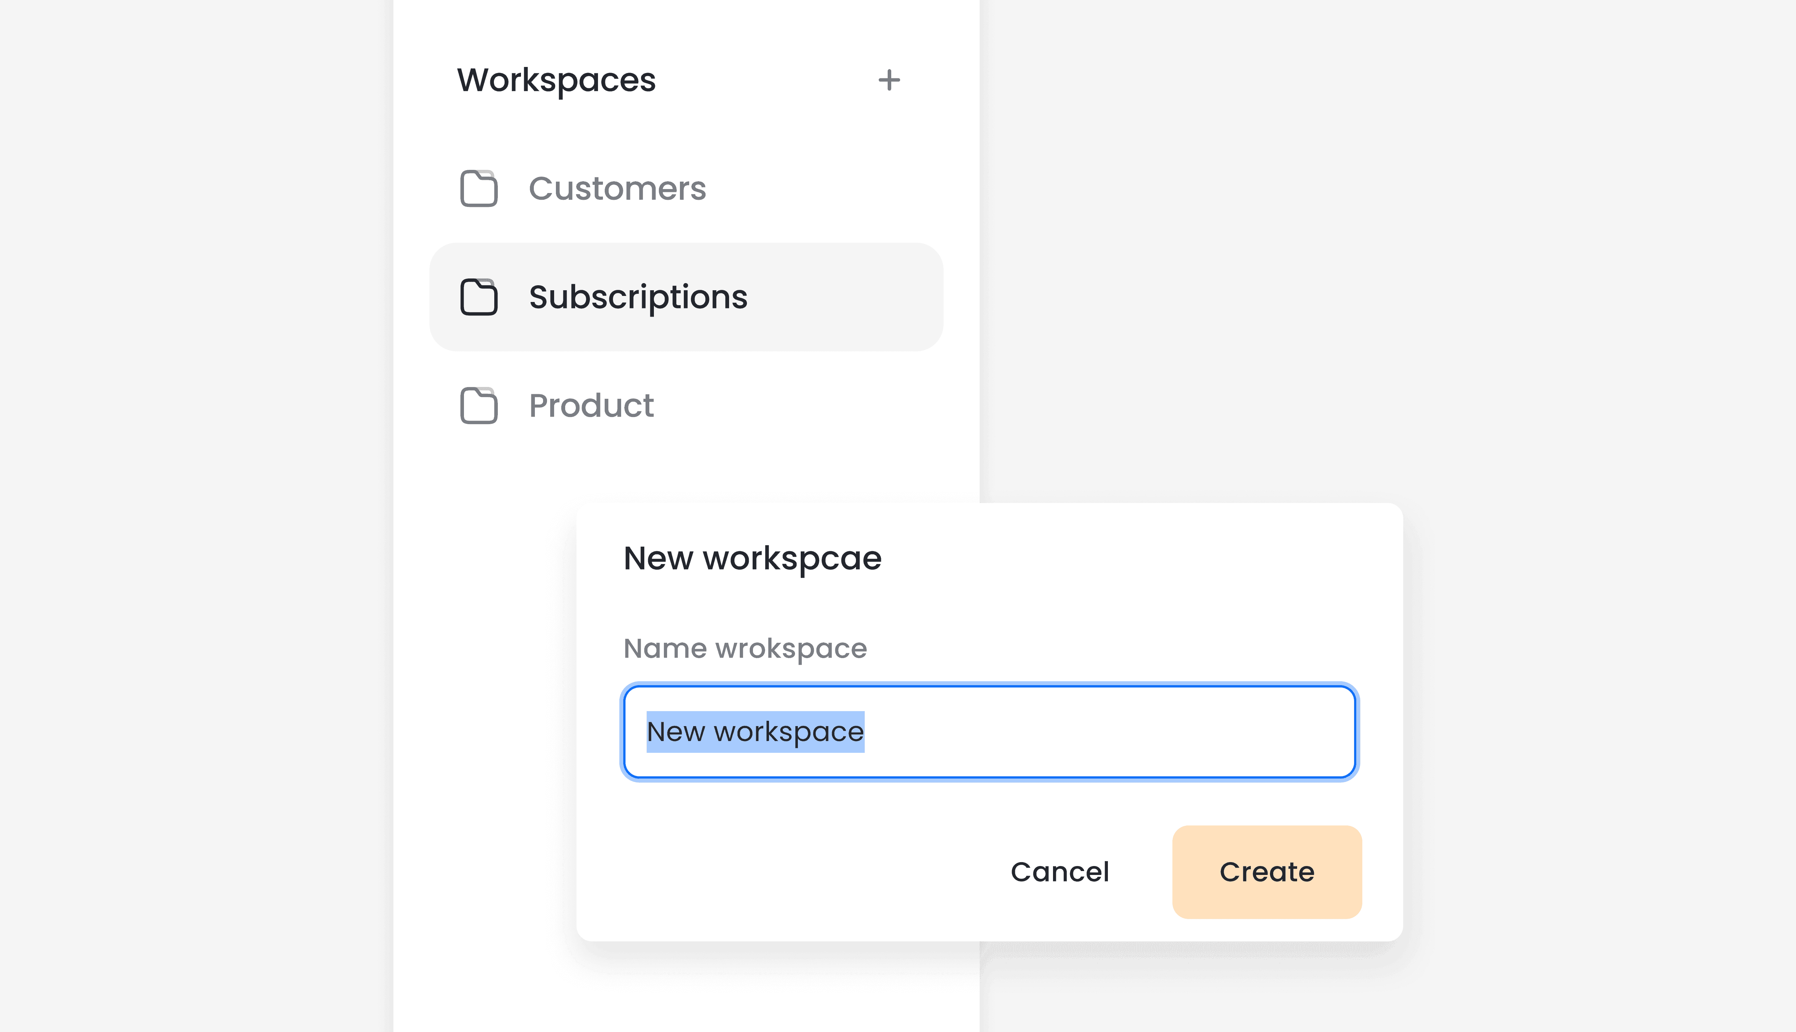Click the Product workspace folder icon
Viewport: 1796px width, 1032px height.
pos(479,405)
